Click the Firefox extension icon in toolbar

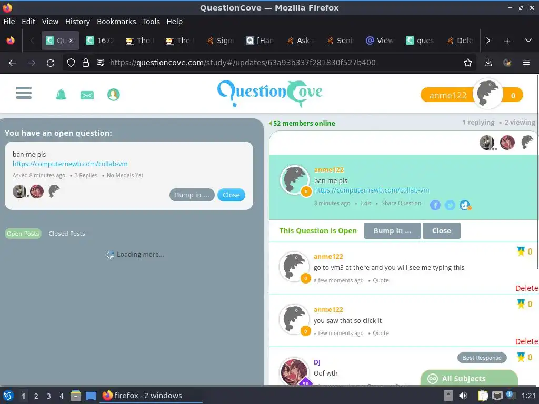[x=507, y=63]
